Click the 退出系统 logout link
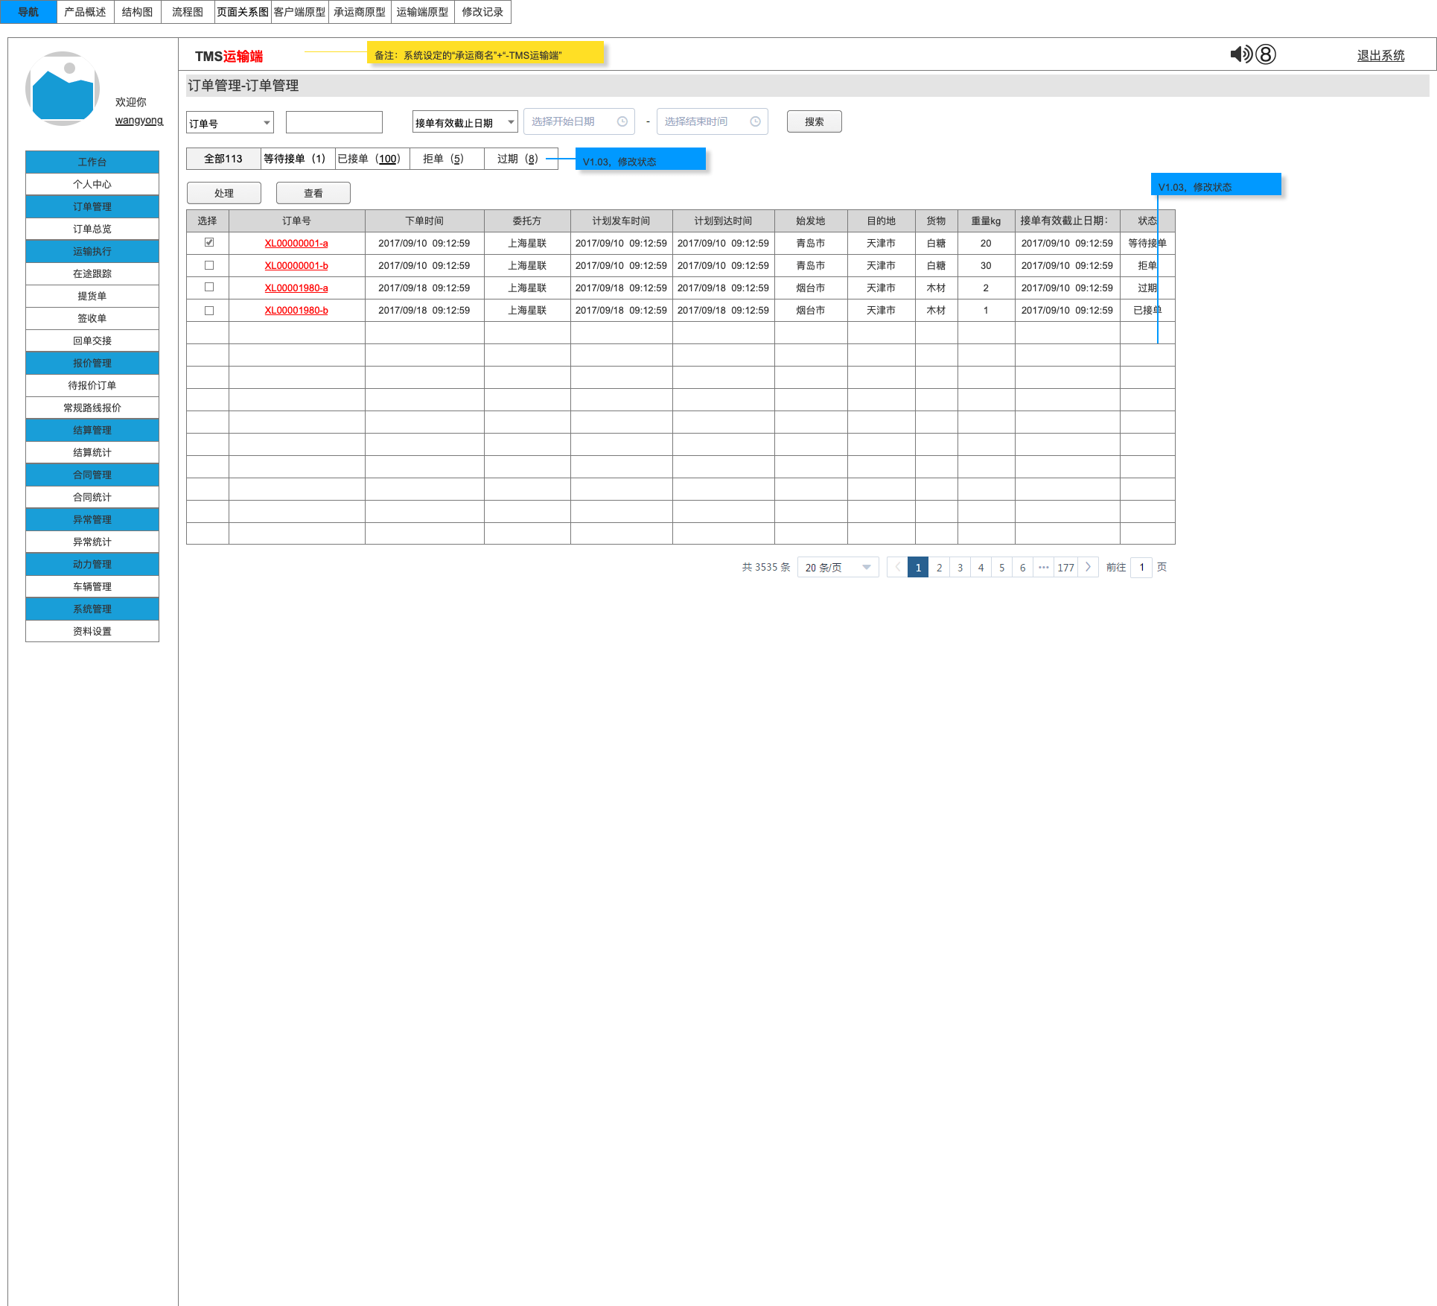This screenshot has height=1306, width=1437. click(1380, 55)
